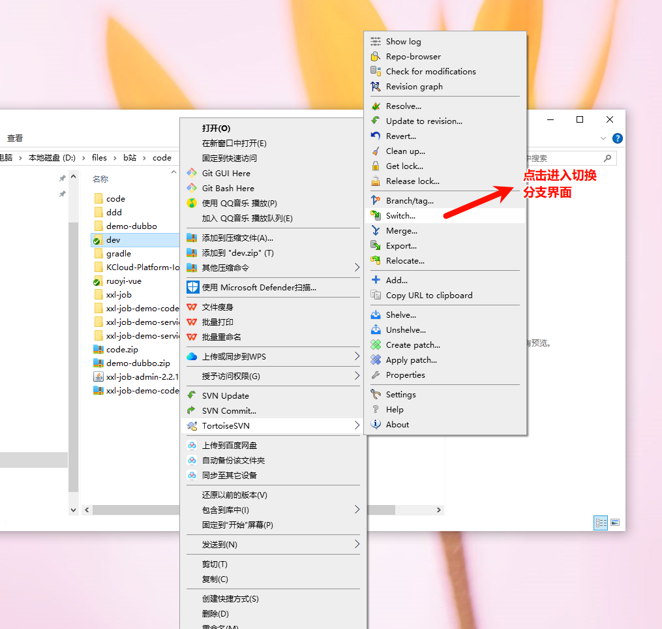Open the 查看 ribbon tab
Viewport: 662px width, 629px height.
(15, 138)
